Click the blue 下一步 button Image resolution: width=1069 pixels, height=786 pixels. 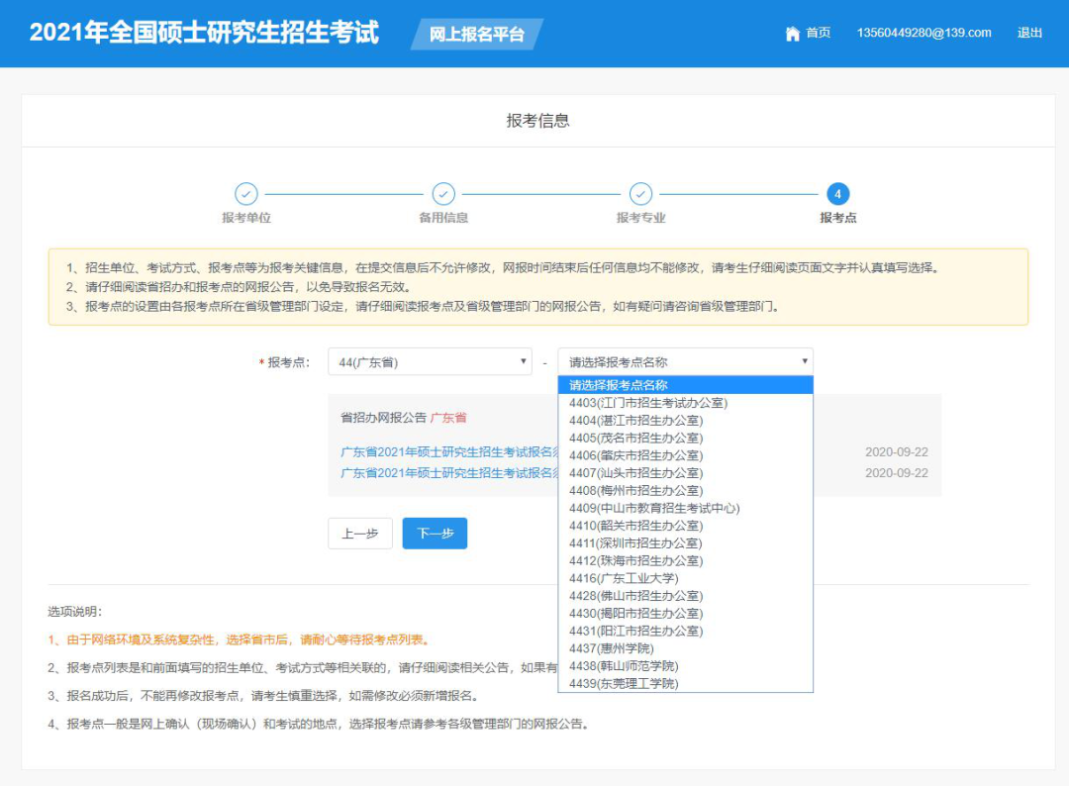tap(435, 534)
